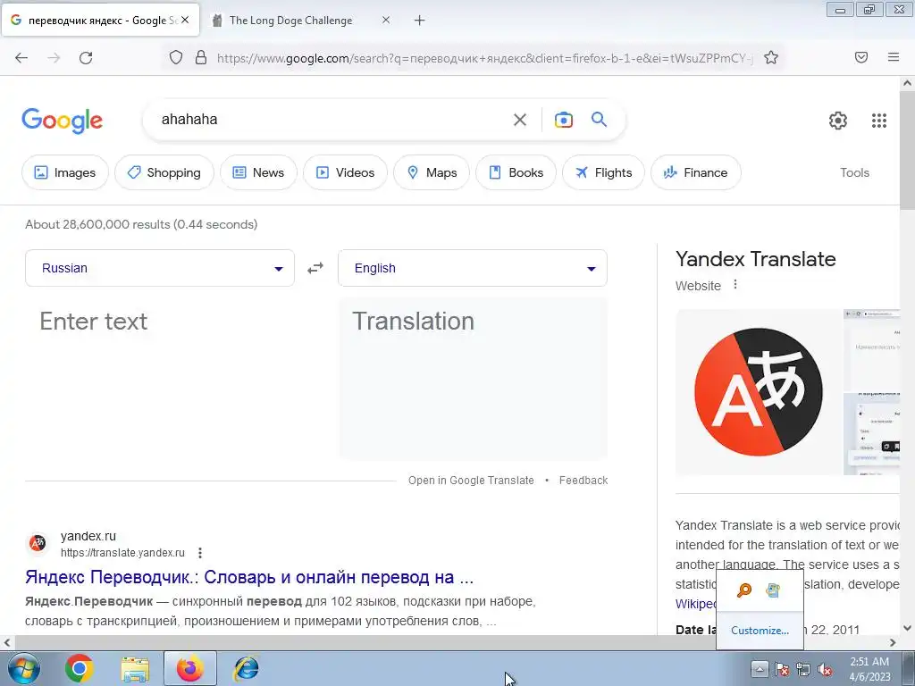Close the Long Doge Challenge tab

386,20
